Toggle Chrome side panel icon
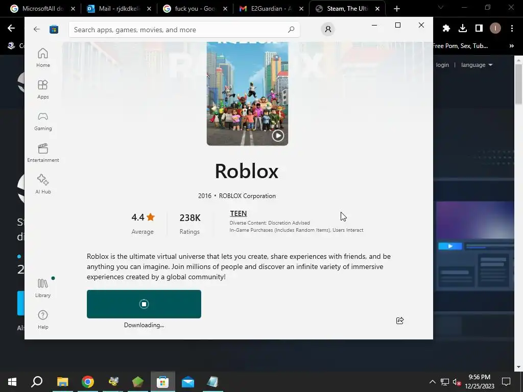This screenshot has width=523, height=392. click(479, 29)
